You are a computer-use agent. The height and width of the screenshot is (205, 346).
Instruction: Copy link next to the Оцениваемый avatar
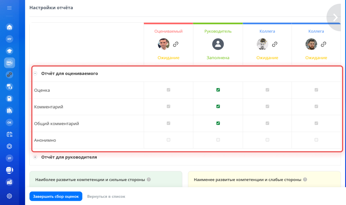pos(176,44)
